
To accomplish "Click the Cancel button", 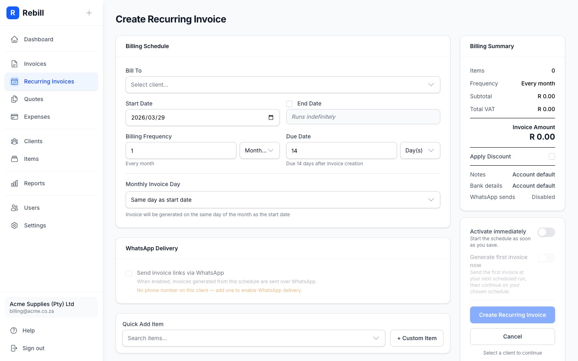I will tap(513, 337).
